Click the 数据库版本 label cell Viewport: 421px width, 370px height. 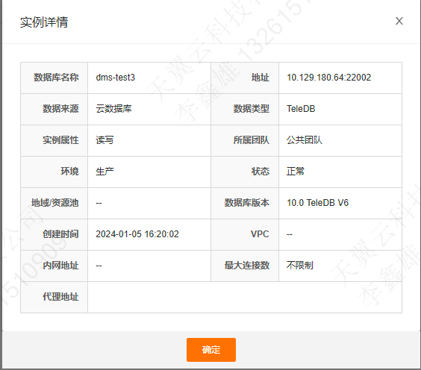click(x=245, y=203)
